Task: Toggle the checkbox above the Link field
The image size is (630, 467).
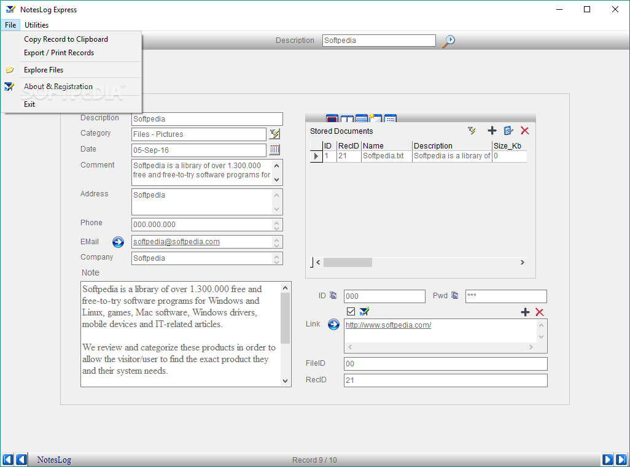Action: [x=351, y=311]
